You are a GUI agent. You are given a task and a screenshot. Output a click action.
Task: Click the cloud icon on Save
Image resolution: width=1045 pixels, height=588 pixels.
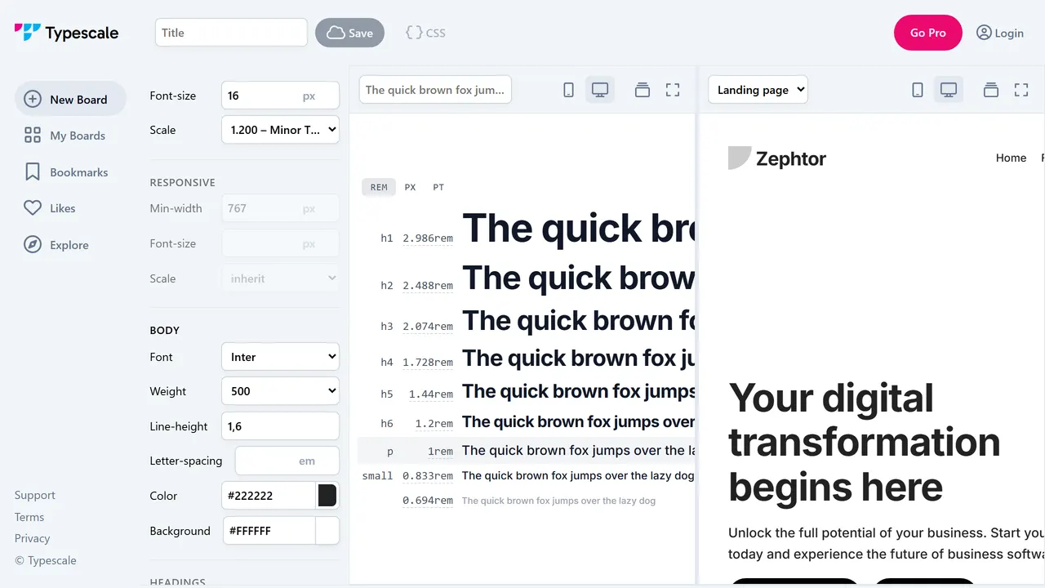click(x=336, y=33)
